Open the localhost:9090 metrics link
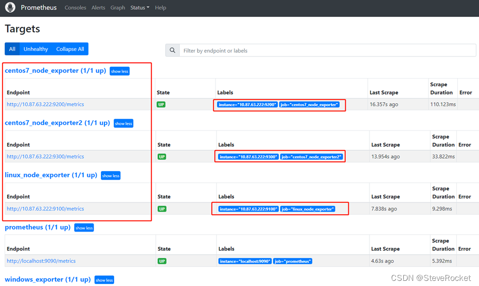 click(41, 261)
